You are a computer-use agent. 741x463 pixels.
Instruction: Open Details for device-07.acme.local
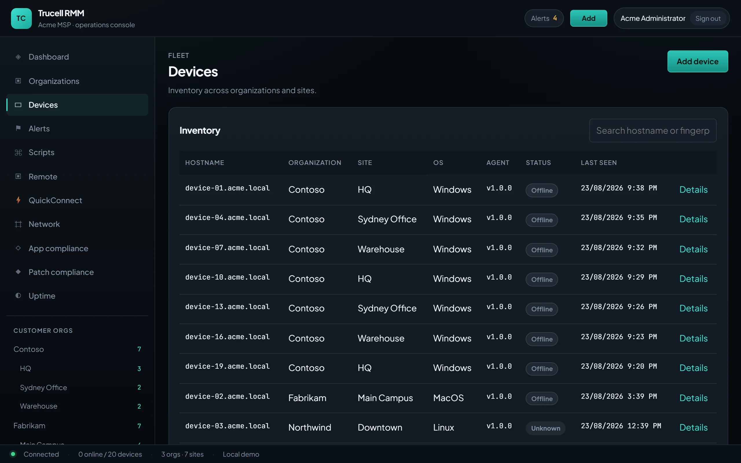click(694, 249)
